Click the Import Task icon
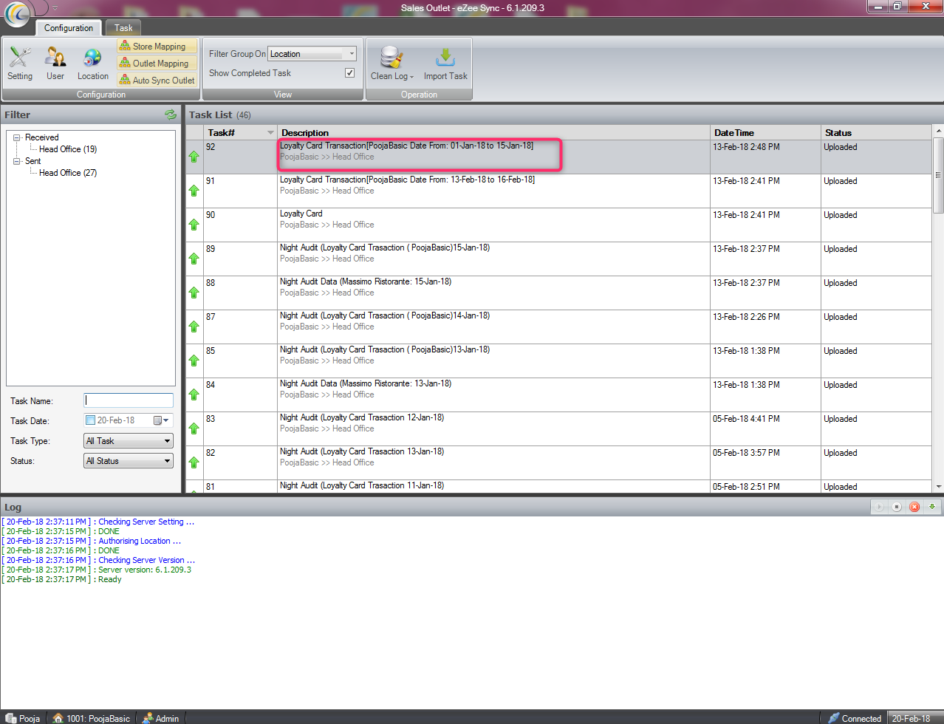944x724 pixels. pos(445,64)
